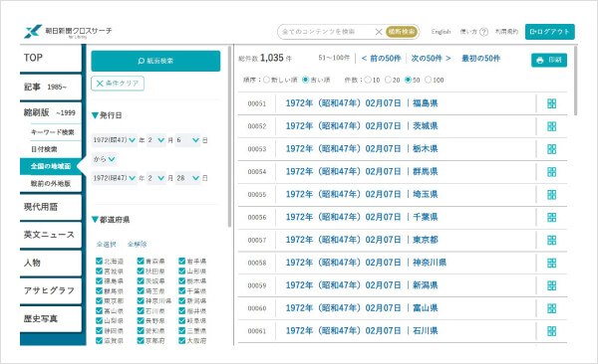Uncheck the 京都府 checkbox
Viewport: 598px width, 364px height.
(141, 340)
